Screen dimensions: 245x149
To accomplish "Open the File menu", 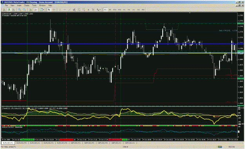I will [6, 5].
